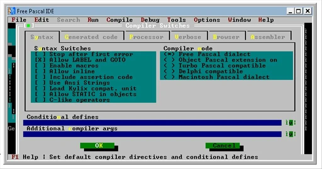Click F1 Help in the status bar
This screenshot has height=169, width=322.
pyautogui.click(x=25, y=157)
